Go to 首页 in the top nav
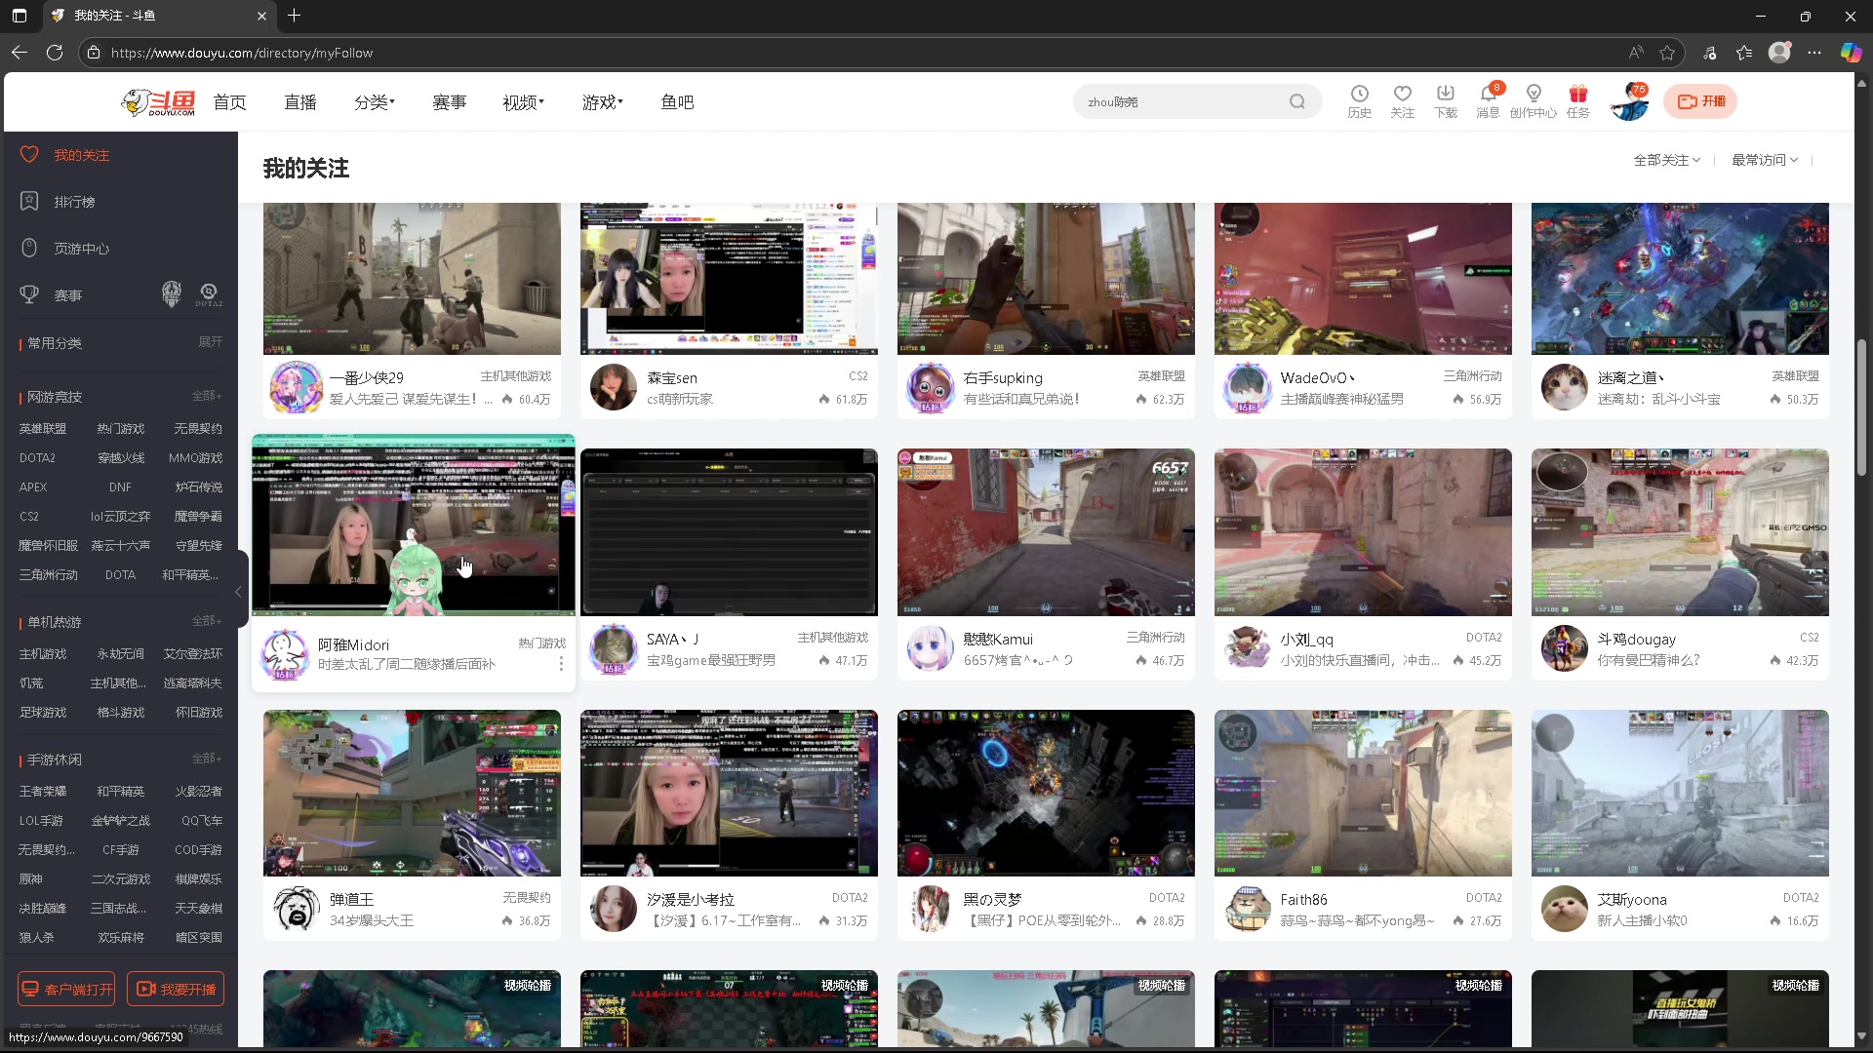Screen dimensions: 1873x1053 click(230, 102)
